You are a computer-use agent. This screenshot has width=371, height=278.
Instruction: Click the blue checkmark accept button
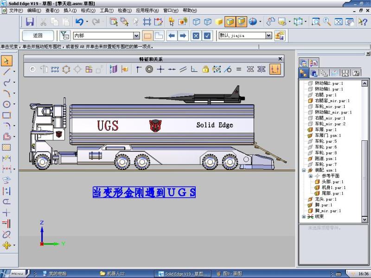[207, 36]
